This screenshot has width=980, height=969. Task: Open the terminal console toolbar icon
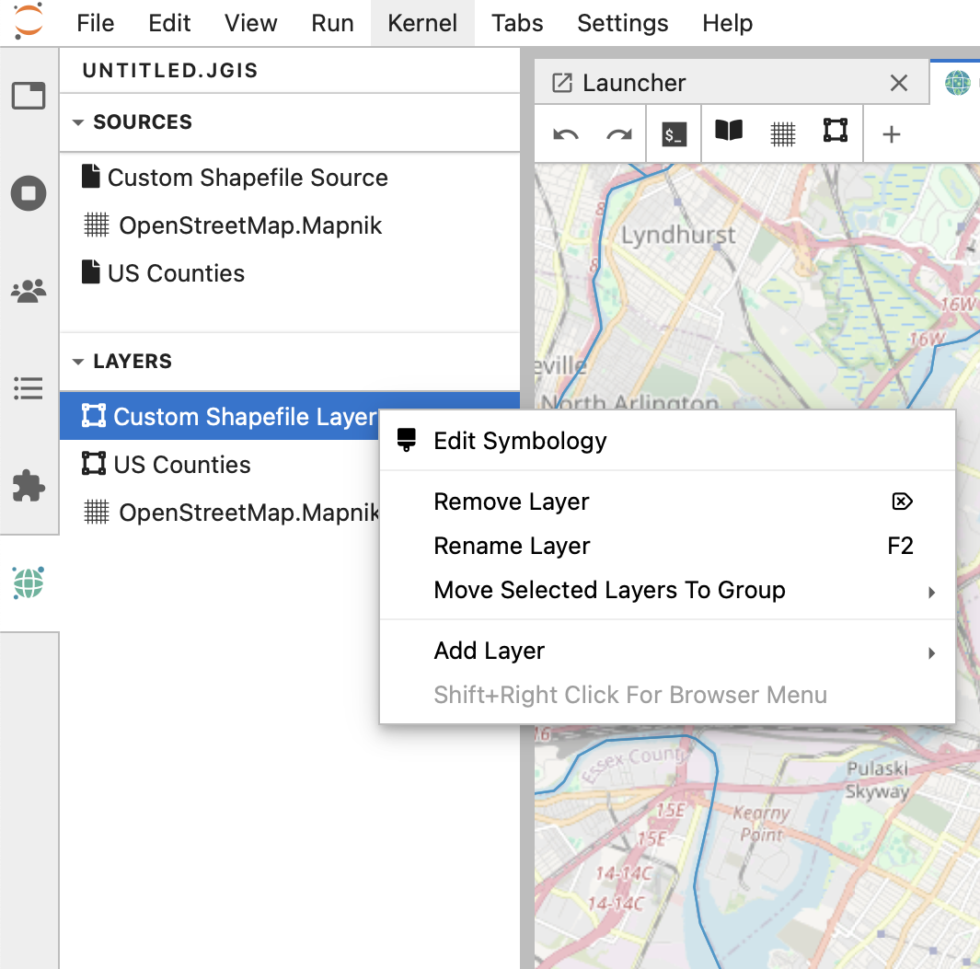tap(674, 134)
